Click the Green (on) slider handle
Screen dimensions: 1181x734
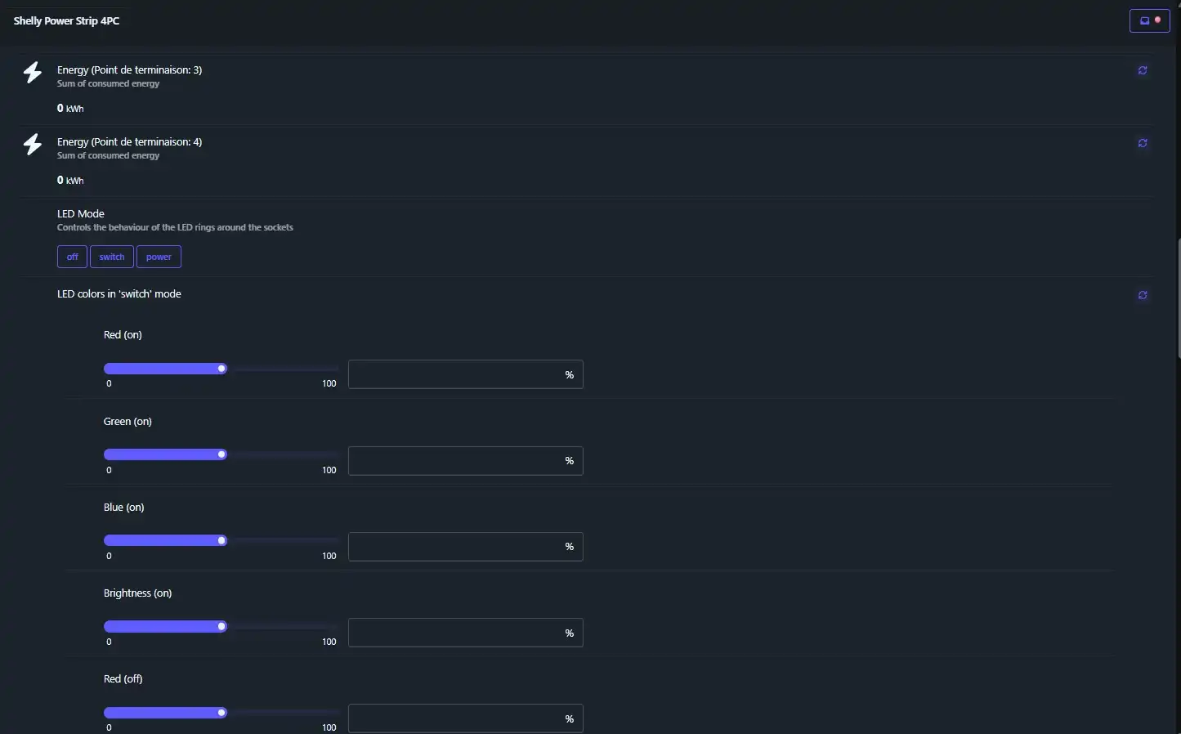[221, 454]
